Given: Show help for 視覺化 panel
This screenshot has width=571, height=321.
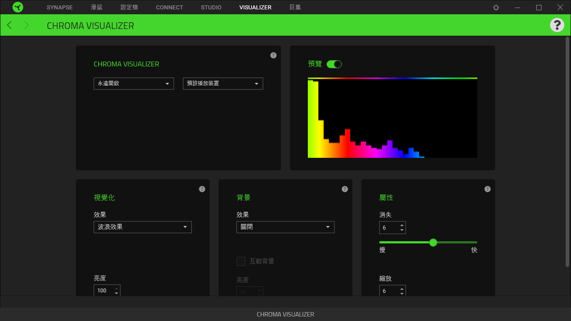Looking at the screenshot, I should [x=202, y=189].
